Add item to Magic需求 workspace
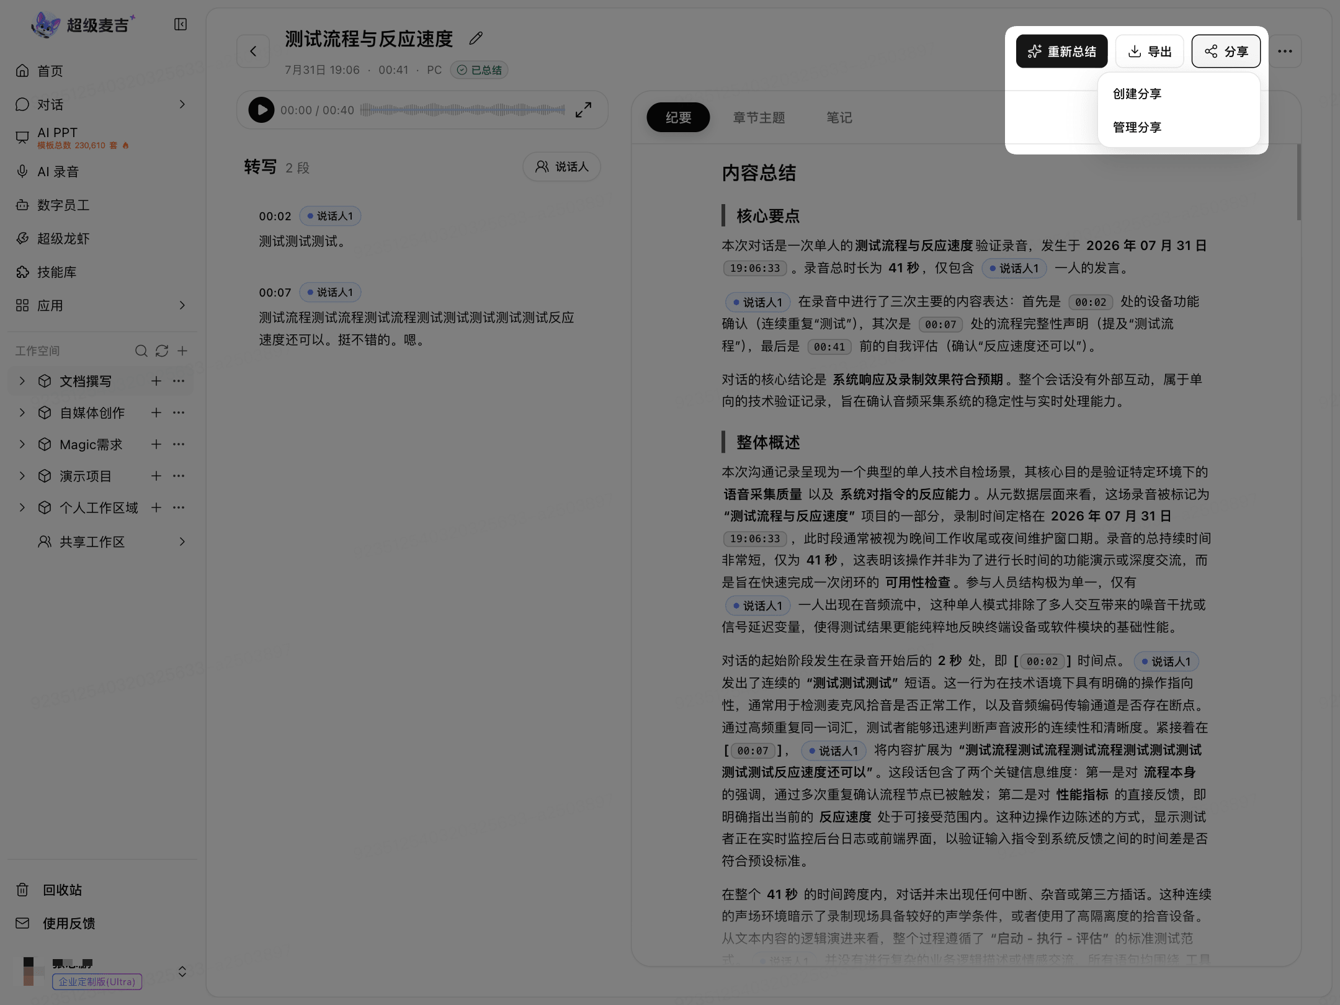Image resolution: width=1340 pixels, height=1005 pixels. tap(156, 444)
